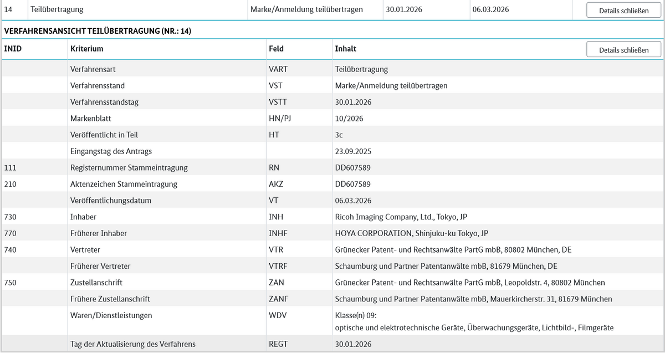The height and width of the screenshot is (353, 665).
Task: Click 'Zustellanschrift' criterion cell
Action: point(96,282)
